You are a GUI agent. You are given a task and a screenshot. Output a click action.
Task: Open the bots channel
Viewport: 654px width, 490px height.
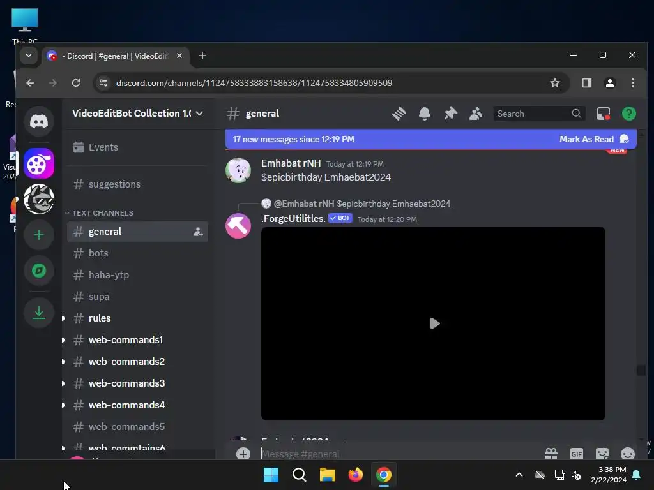tap(138, 253)
